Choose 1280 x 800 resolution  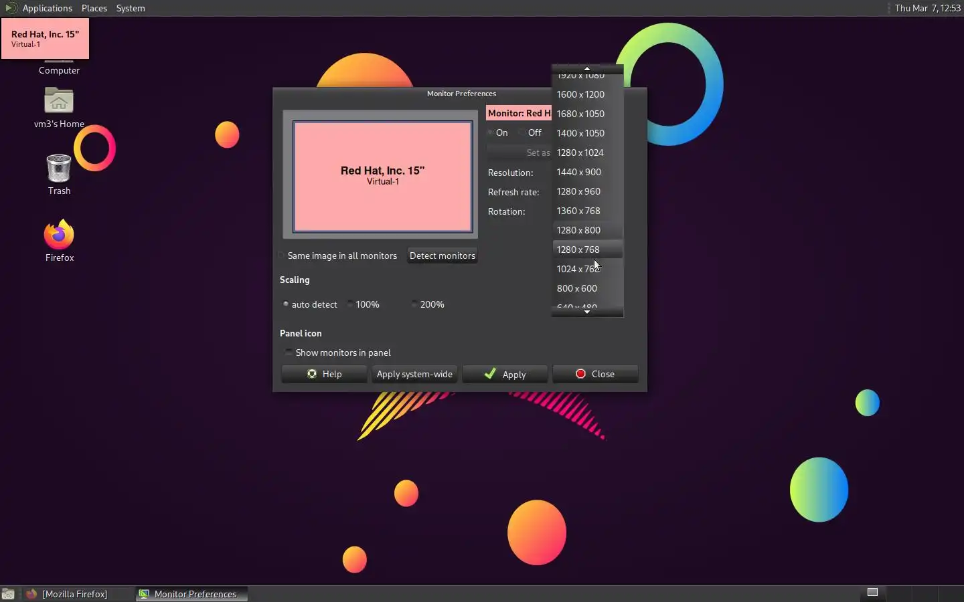pos(587,230)
